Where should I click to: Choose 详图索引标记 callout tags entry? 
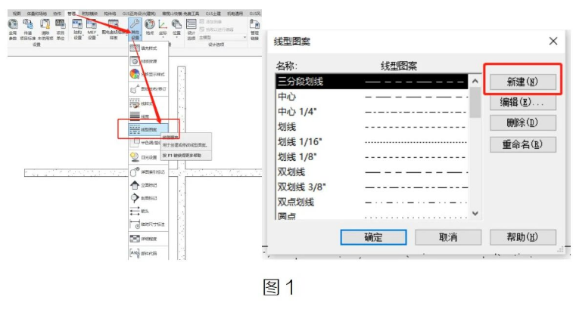(148, 171)
